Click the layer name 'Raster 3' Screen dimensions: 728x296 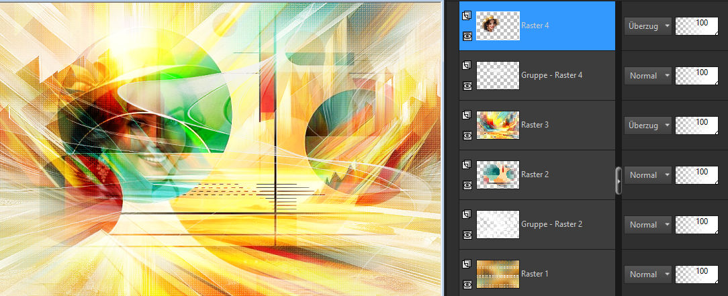535,125
